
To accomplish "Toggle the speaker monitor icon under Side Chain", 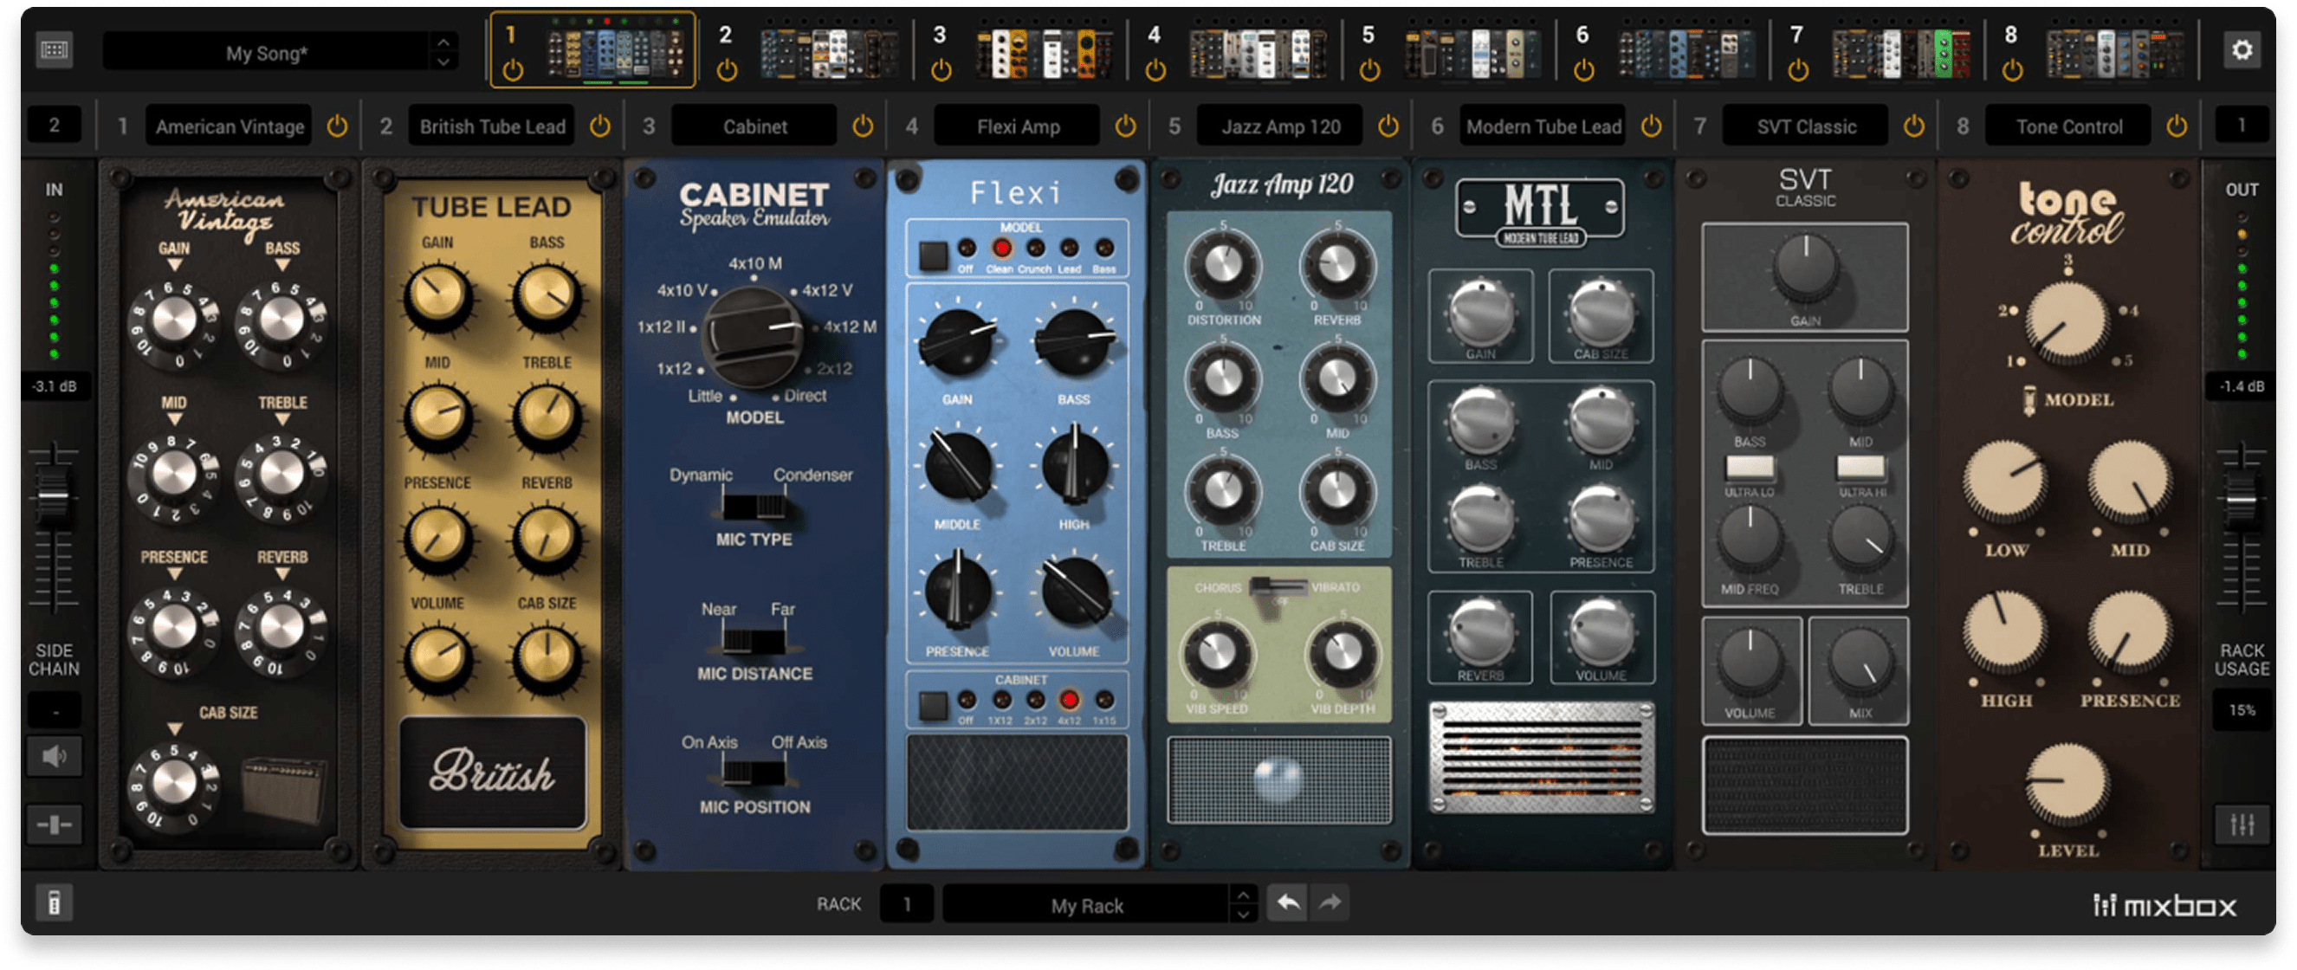I will (55, 757).
